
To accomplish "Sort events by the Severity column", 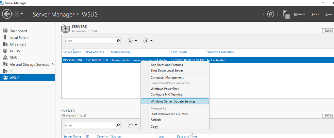I will click(x=103, y=136).
